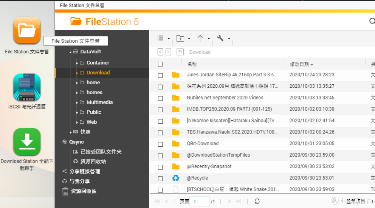Click the page number input field
Image resolution: width=375 pixels, height=208 pixels.
click(200, 201)
